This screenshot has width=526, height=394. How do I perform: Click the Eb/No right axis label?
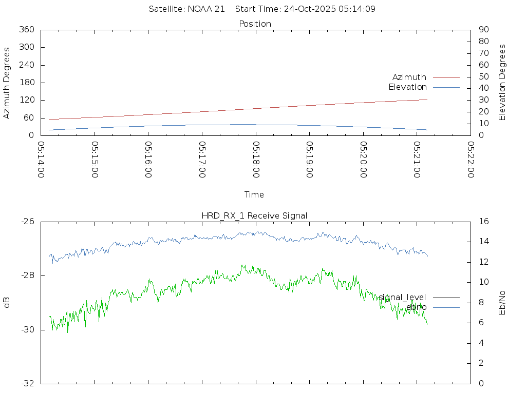tap(502, 302)
